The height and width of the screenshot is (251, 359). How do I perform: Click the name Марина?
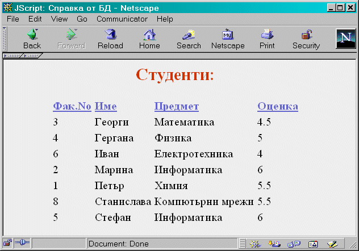point(114,170)
